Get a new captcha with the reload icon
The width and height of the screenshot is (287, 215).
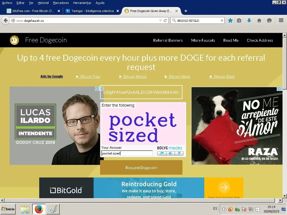pos(162,153)
